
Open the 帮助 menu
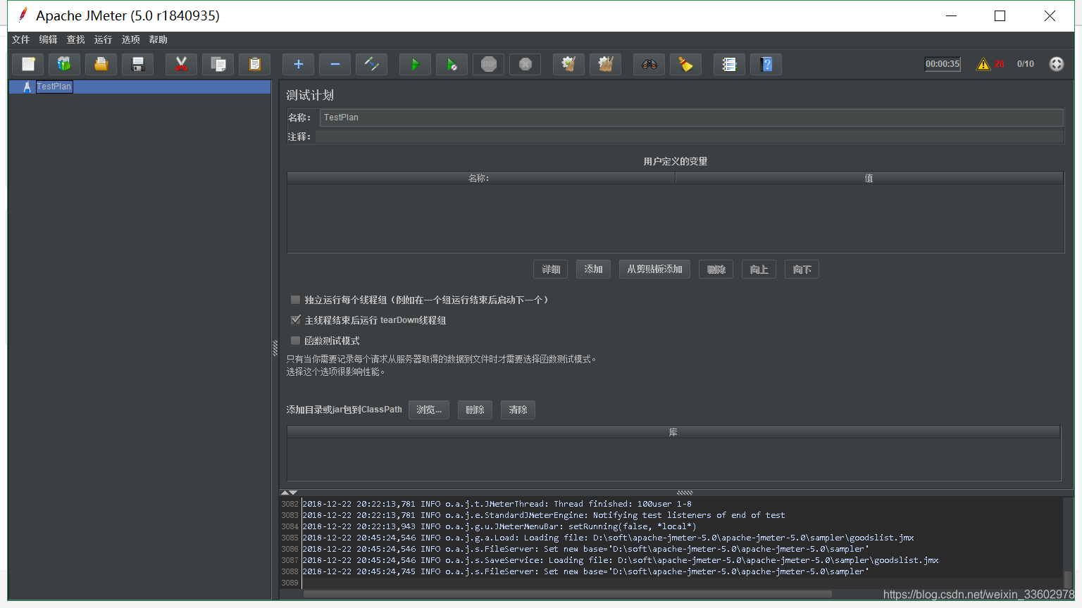point(158,39)
